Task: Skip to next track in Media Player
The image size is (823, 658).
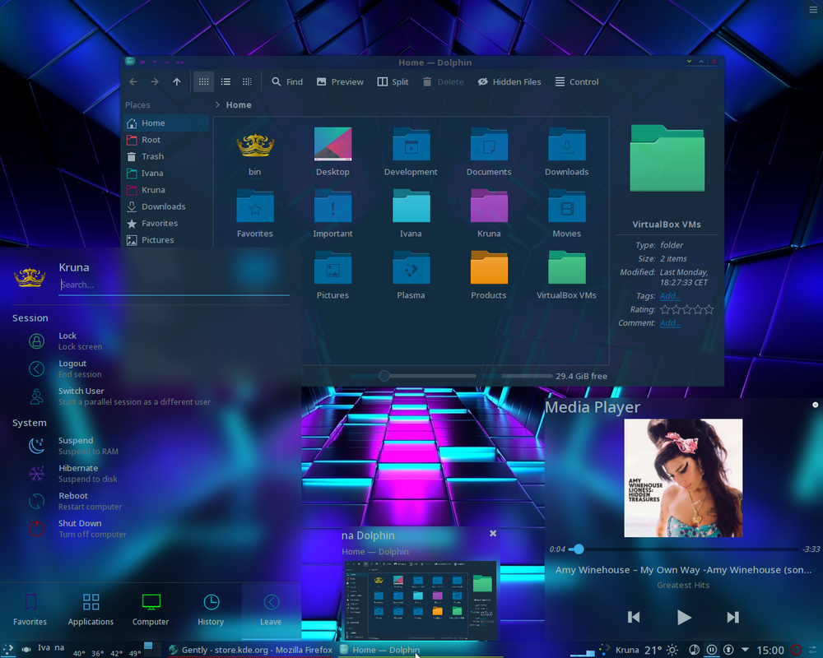Action: [733, 617]
